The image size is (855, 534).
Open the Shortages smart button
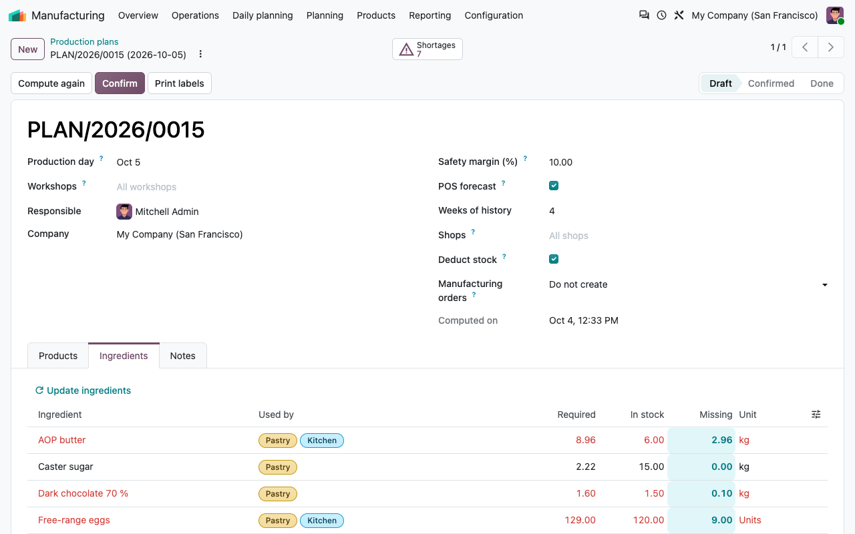click(427, 49)
